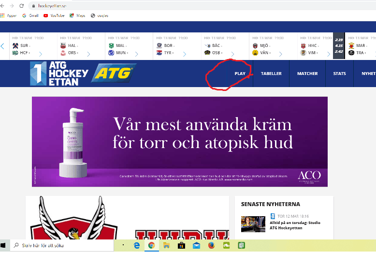
Task: Click the VÄN team logo
Action: click(255, 53)
